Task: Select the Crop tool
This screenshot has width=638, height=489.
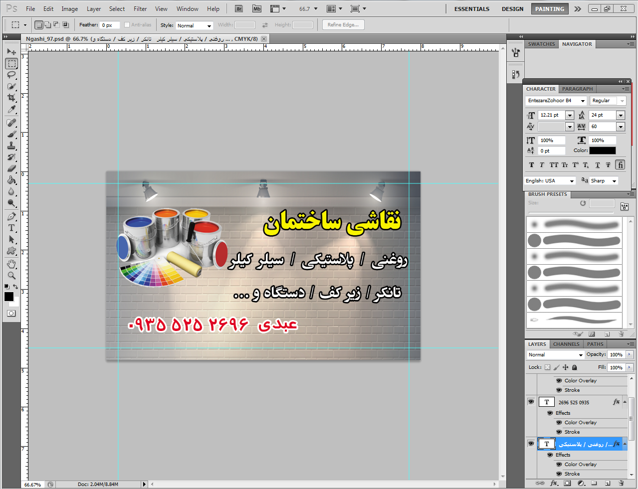Action: 11,98
